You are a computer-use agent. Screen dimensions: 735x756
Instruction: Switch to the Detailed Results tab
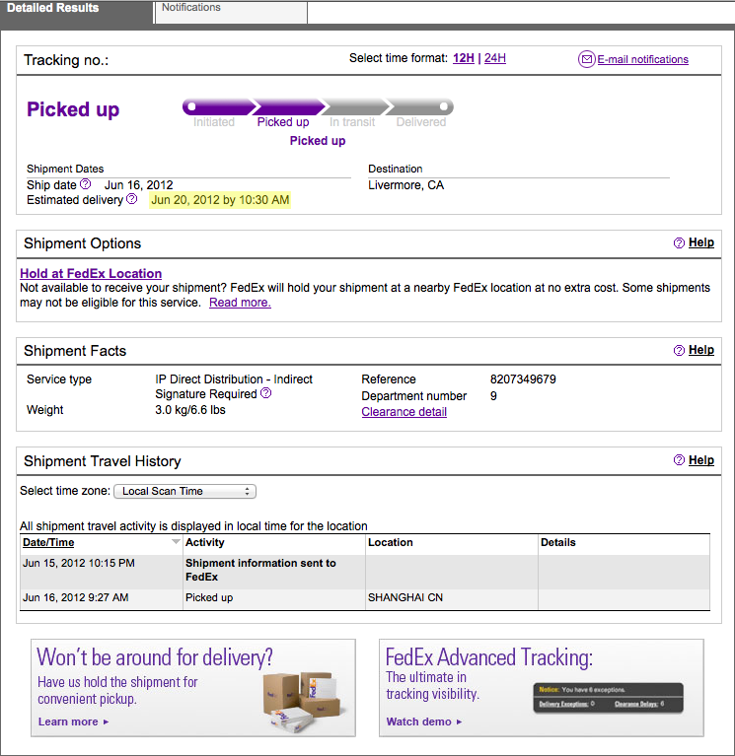click(76, 12)
